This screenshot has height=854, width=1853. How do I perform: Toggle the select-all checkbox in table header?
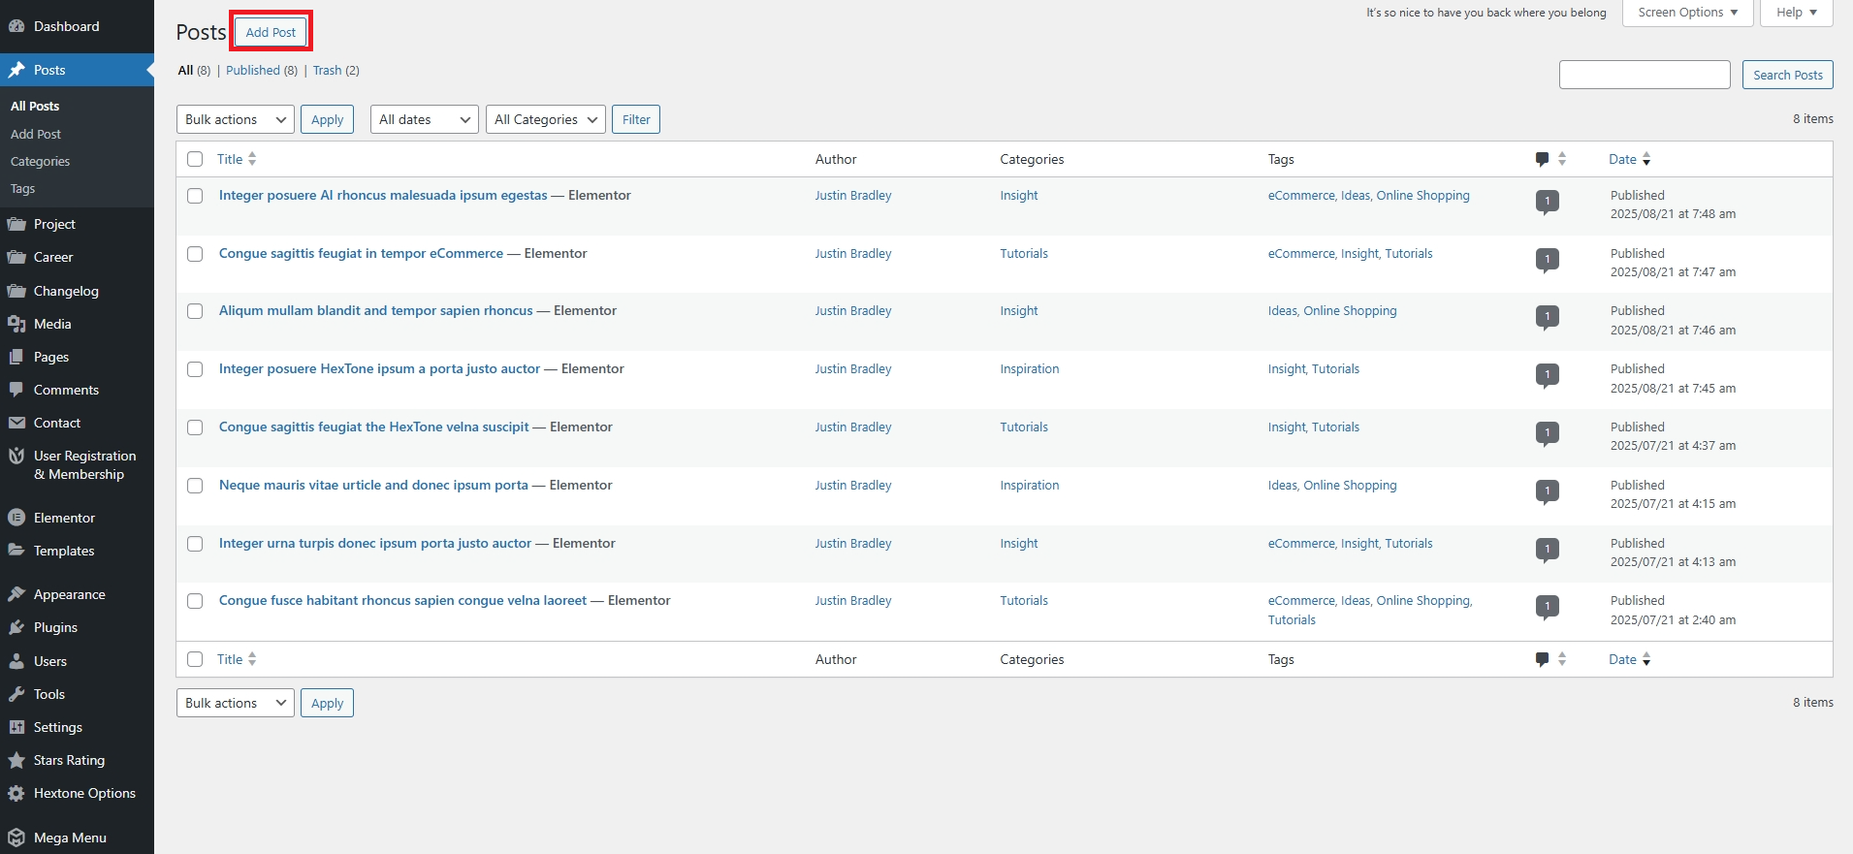[195, 159]
